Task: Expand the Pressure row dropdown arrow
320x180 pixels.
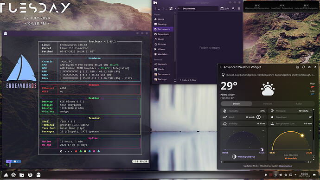Action: [311, 111]
